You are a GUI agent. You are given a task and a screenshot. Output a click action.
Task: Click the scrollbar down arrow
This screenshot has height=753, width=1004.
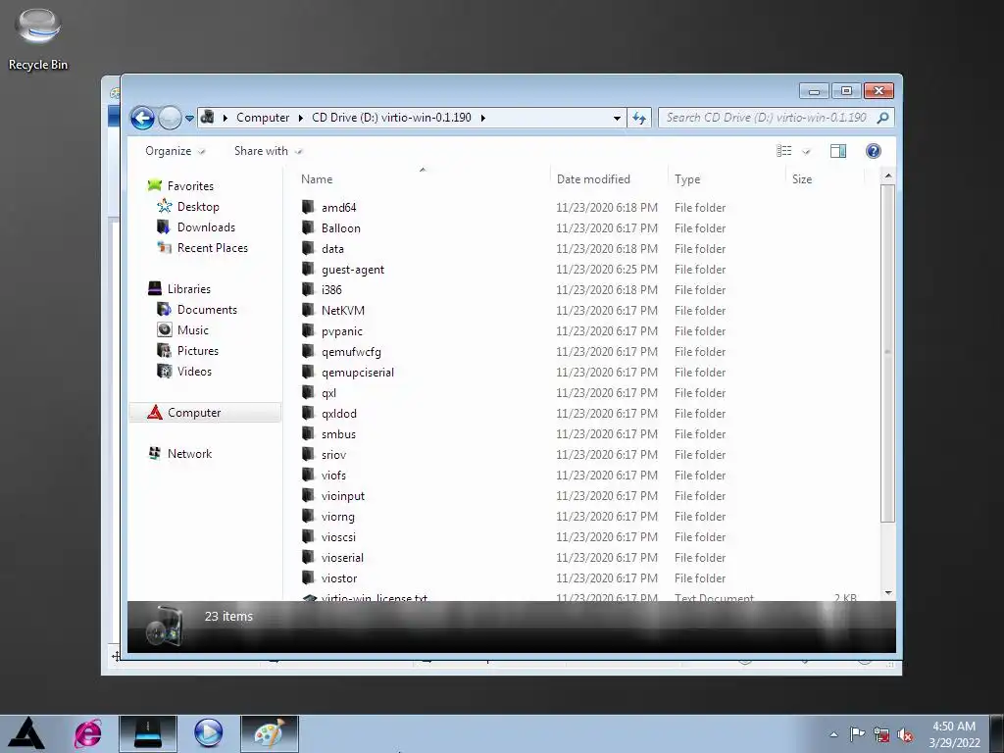(887, 593)
